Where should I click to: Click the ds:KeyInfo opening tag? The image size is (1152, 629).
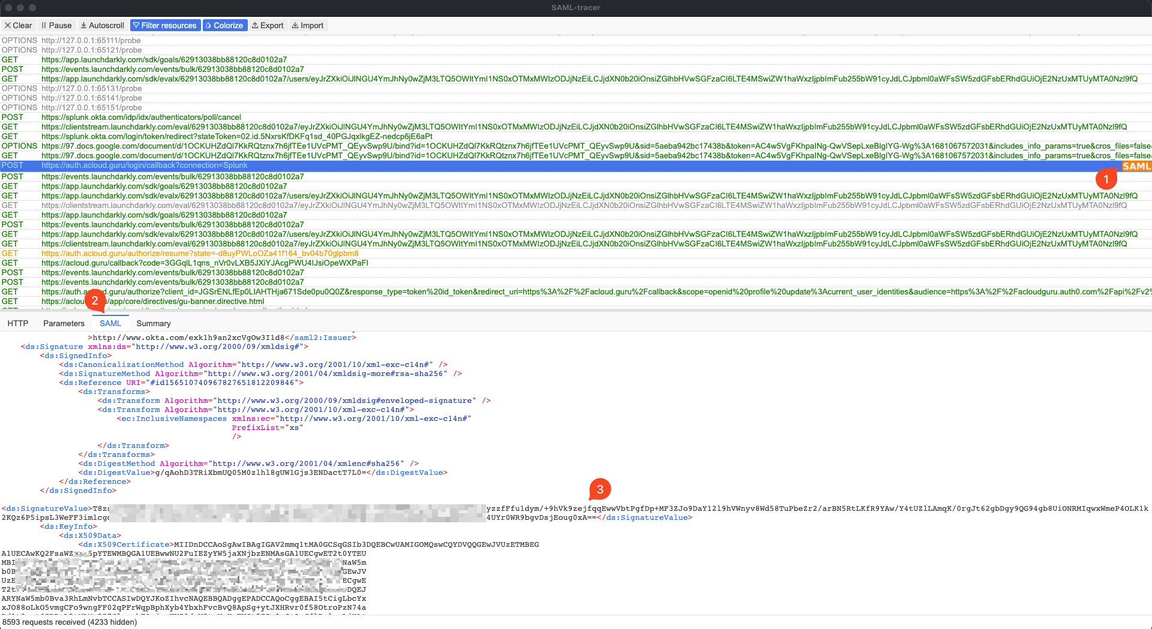(68, 526)
